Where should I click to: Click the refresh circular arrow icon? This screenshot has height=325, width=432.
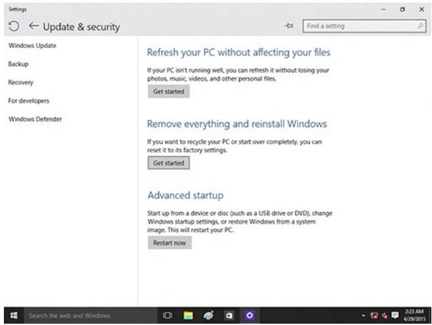coord(14,26)
